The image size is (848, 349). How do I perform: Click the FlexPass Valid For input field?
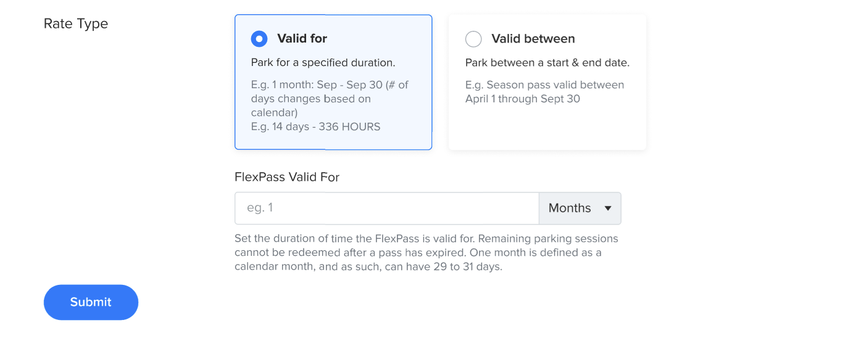point(386,208)
